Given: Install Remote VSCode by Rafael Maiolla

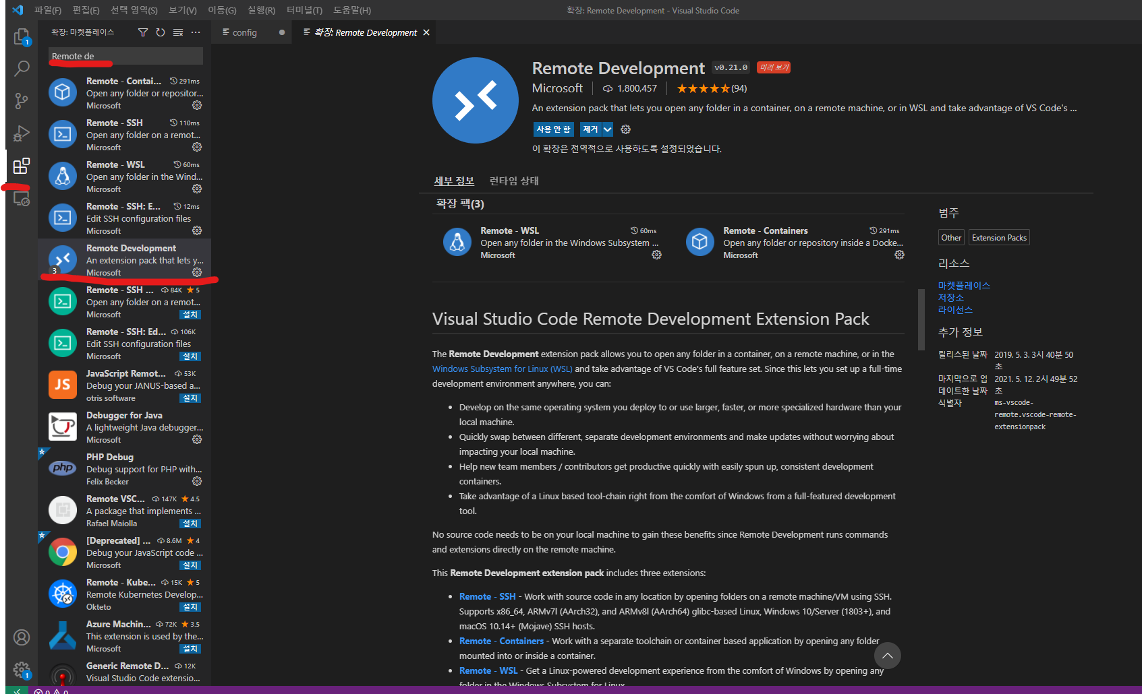Looking at the screenshot, I should [191, 524].
